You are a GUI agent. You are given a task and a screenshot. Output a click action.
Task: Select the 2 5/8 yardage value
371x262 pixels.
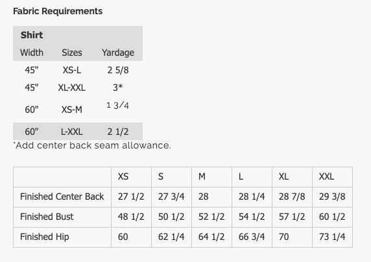pos(118,70)
